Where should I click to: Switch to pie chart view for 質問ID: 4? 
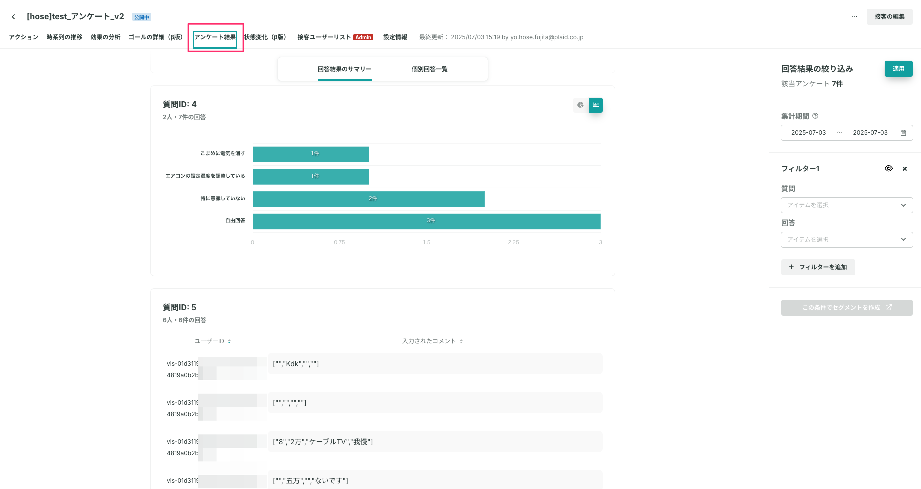(580, 105)
